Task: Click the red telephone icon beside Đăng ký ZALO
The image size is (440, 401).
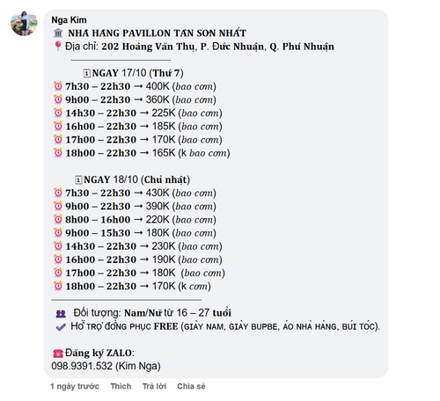Action: click(x=58, y=354)
